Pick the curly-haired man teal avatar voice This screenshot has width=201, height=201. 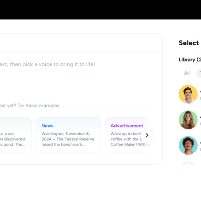pyautogui.click(x=188, y=145)
